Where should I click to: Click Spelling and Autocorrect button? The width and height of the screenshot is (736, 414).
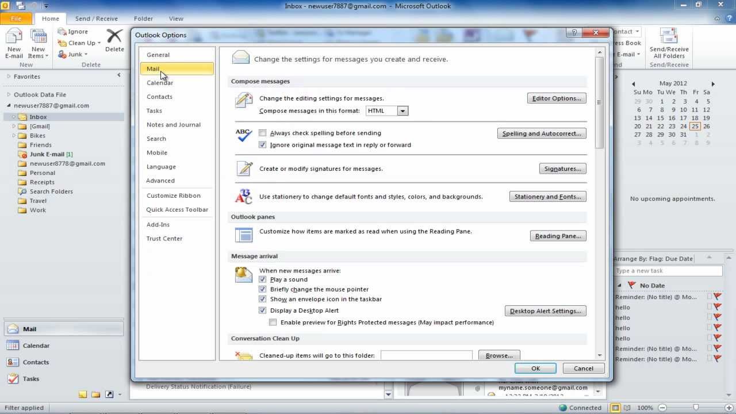click(x=542, y=133)
